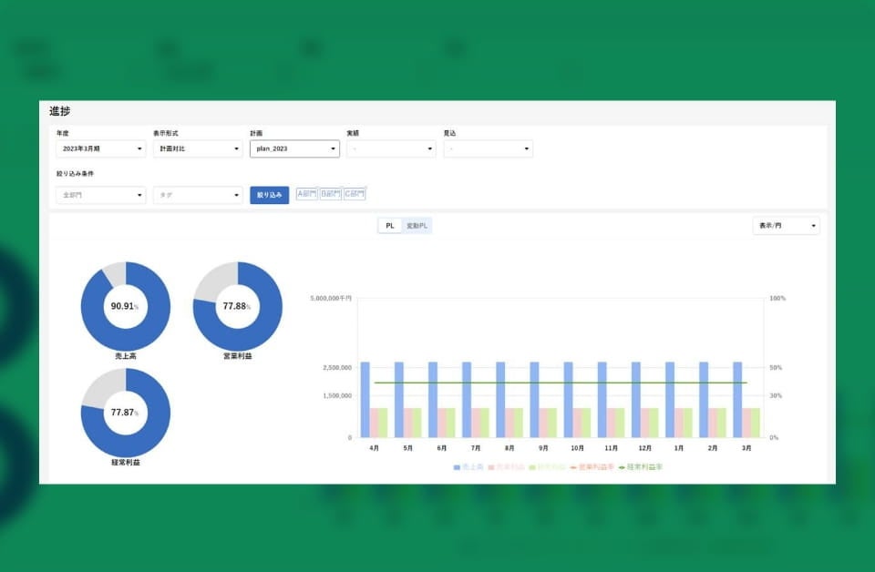Viewport: 875px width, 572px height.
Task: Click the blue 売上高 bar for 10月
Action: pyautogui.click(x=569, y=400)
